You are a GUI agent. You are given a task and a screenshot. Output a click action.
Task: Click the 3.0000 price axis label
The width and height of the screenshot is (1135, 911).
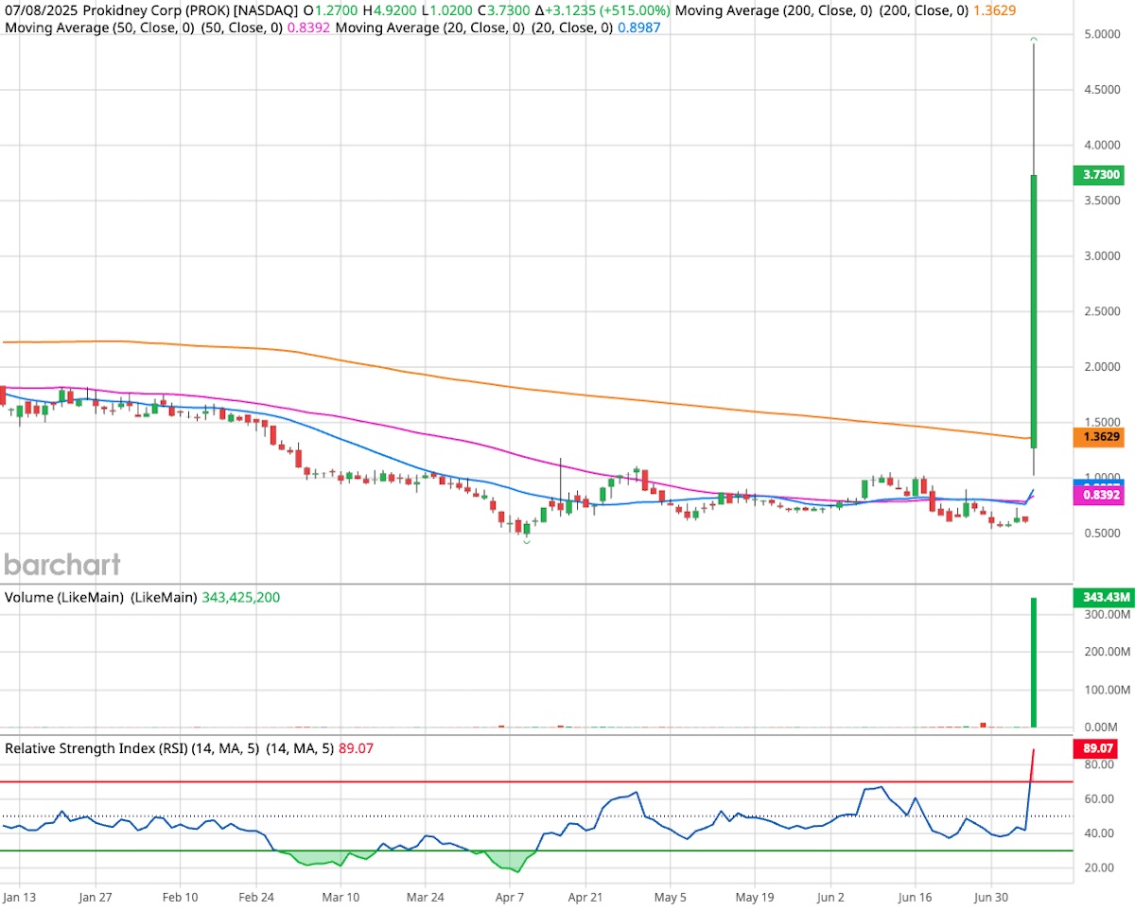tap(1103, 256)
